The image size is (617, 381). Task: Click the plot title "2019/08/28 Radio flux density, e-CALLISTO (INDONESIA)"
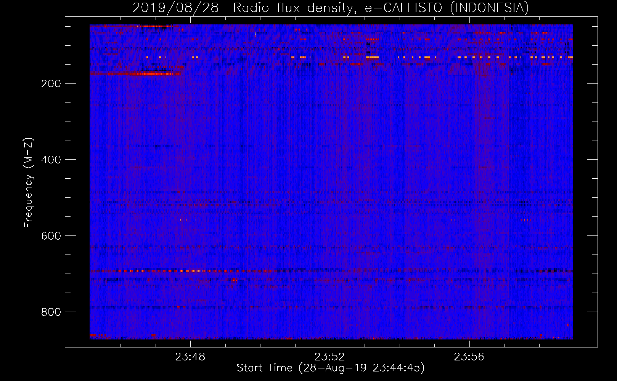tap(331, 8)
